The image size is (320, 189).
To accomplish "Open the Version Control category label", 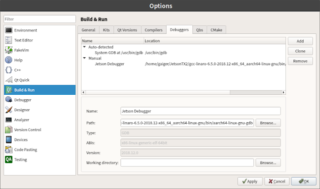I will (x=27, y=130).
